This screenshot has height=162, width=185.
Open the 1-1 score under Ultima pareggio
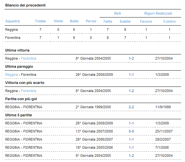(x=131, y=75)
